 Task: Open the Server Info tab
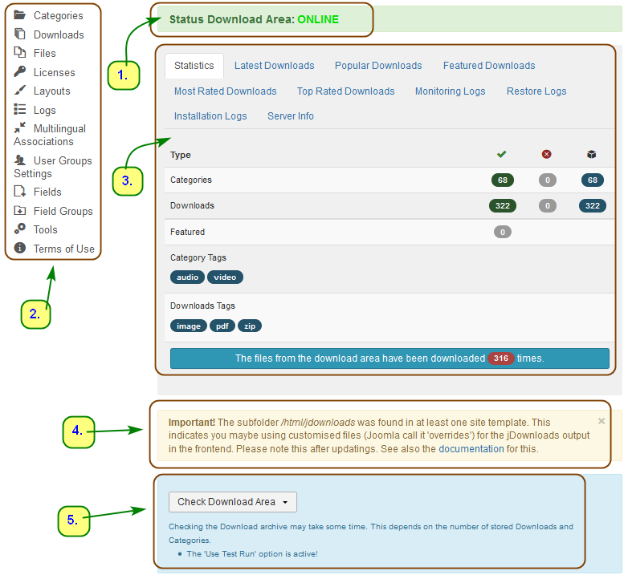(x=291, y=116)
